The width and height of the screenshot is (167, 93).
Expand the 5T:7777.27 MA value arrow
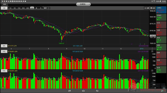click(16, 46)
